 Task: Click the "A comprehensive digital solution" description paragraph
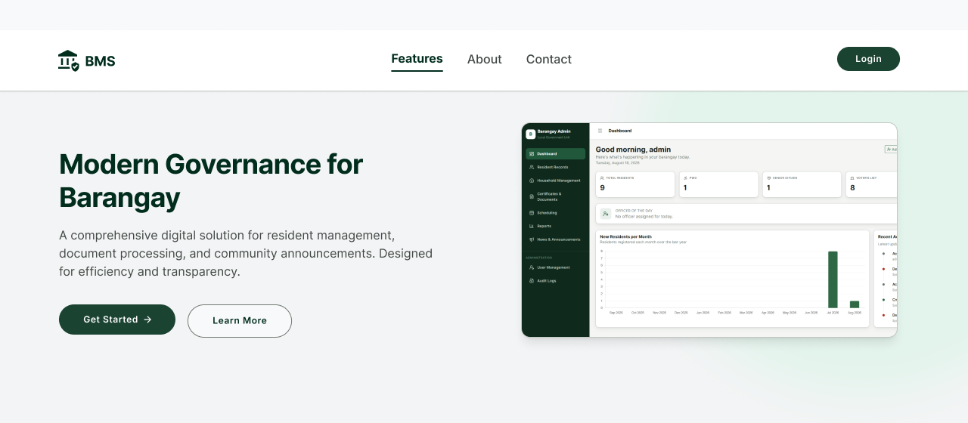pos(246,253)
